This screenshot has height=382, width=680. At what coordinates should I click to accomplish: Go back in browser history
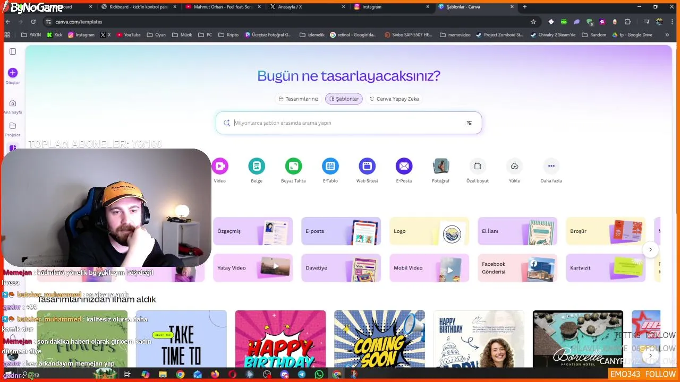[7, 22]
